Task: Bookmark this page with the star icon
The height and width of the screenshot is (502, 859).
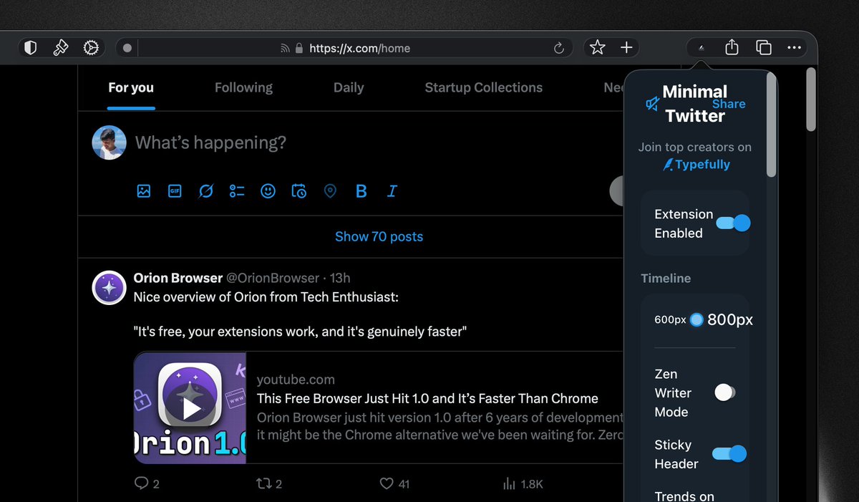Action: (x=598, y=48)
